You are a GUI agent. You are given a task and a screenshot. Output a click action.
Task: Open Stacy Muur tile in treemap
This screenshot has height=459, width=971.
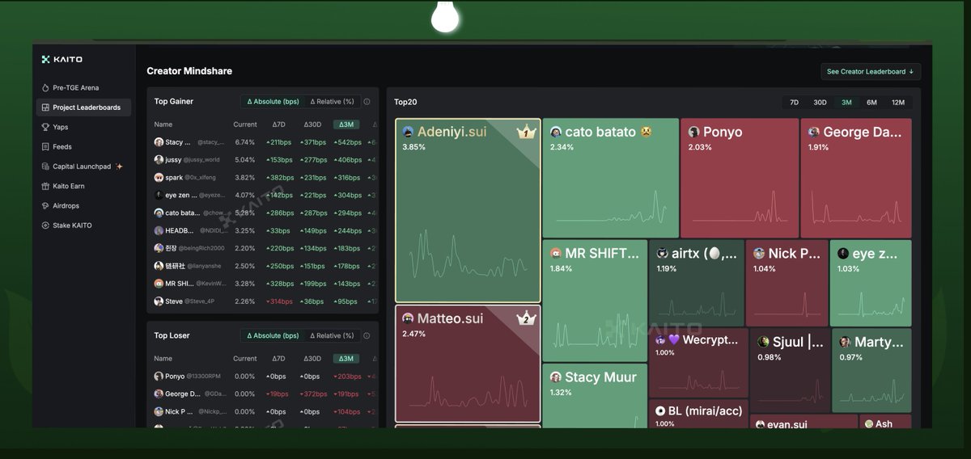pyautogui.click(x=595, y=396)
